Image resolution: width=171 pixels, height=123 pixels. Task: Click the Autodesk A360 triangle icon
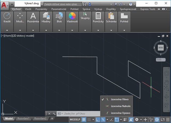(x=121, y=4)
